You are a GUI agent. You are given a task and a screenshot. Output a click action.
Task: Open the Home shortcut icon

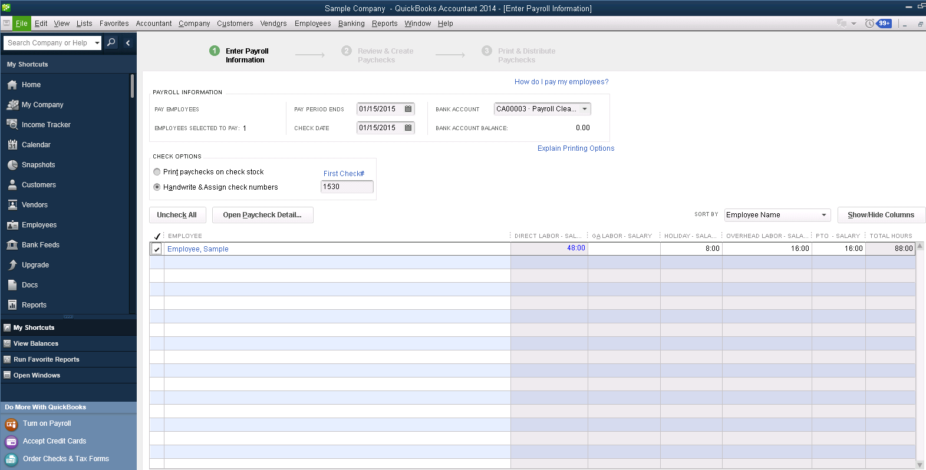(x=12, y=85)
